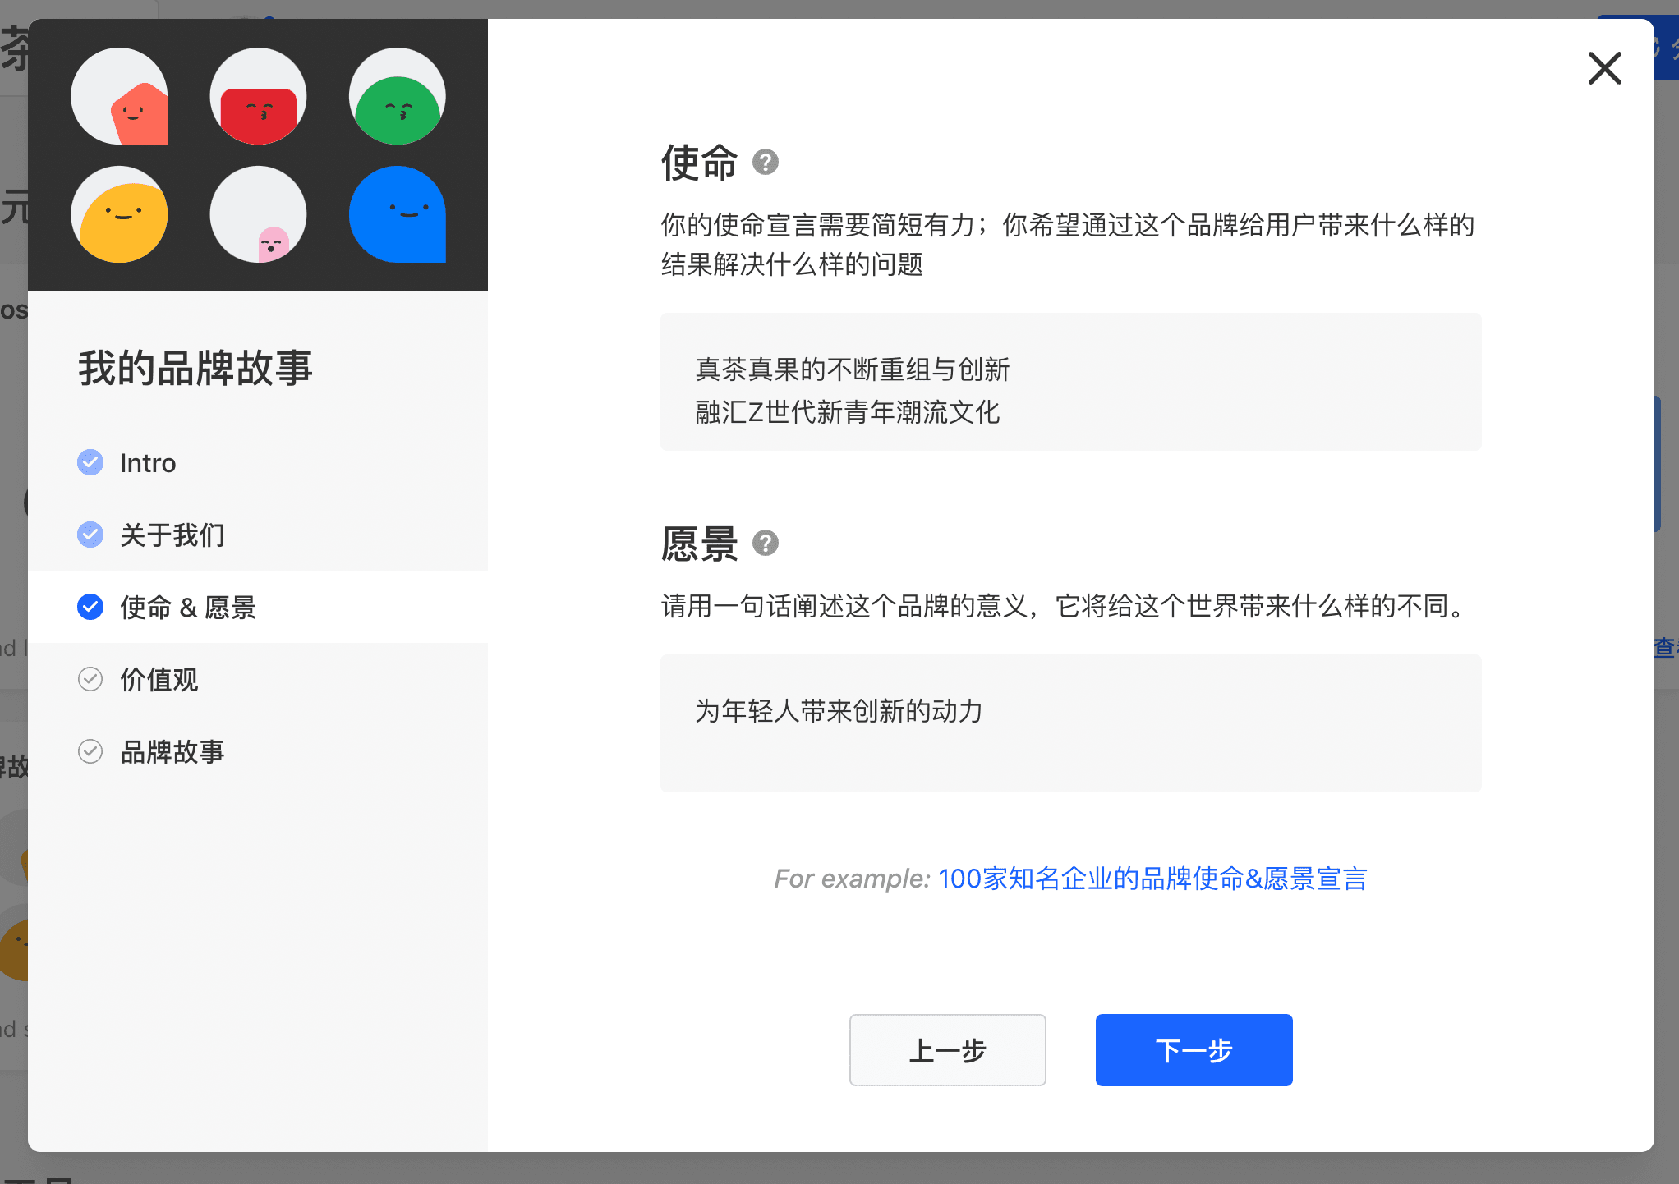The width and height of the screenshot is (1679, 1184).
Task: Open the 品牌故事 step in sidebar
Action: pos(172,752)
